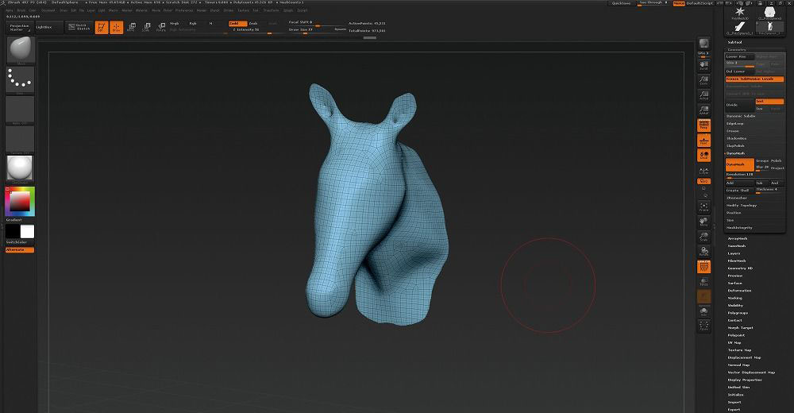Click the BPR render icon
794x413 pixels.
tap(703, 44)
